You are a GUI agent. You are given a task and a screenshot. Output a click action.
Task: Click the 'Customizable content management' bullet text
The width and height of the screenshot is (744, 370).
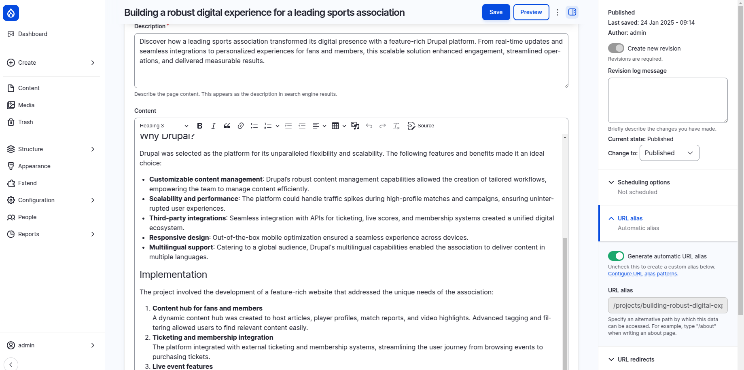(x=206, y=179)
